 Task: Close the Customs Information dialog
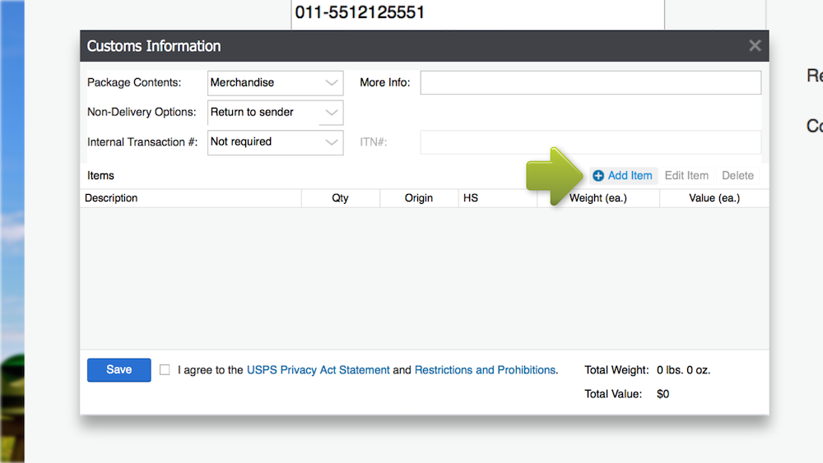(755, 46)
